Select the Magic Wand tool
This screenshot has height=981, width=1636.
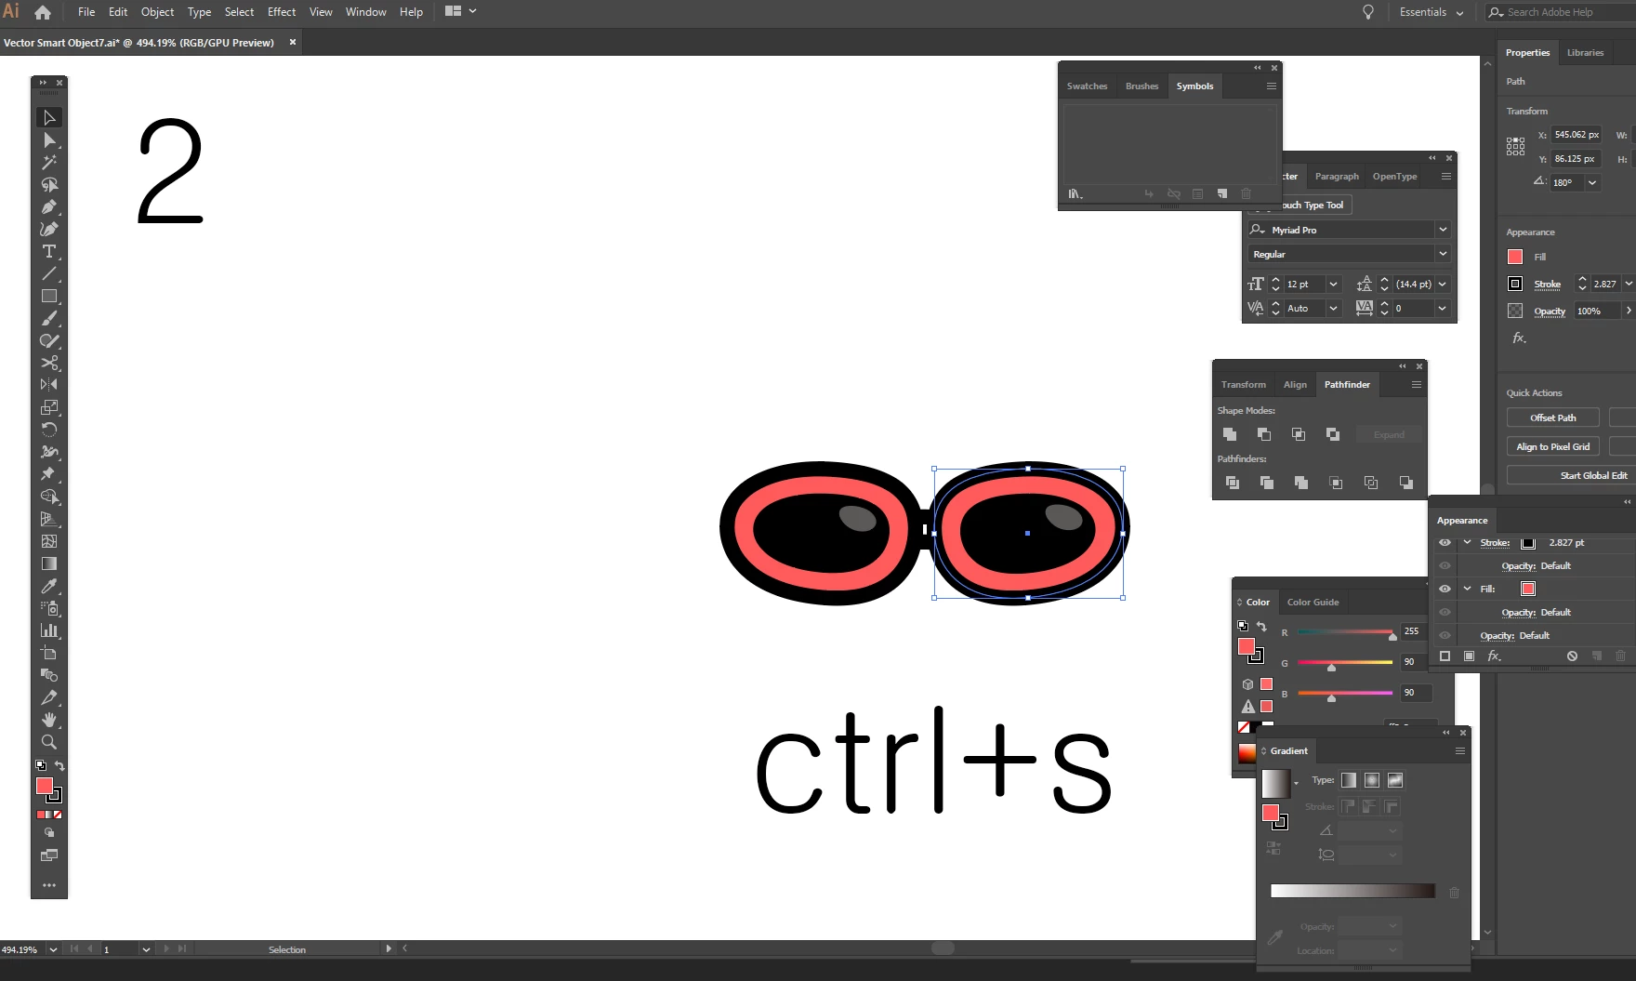(x=49, y=163)
